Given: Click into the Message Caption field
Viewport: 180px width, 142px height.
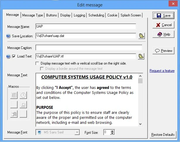Looking at the screenshot, I should [88, 48].
